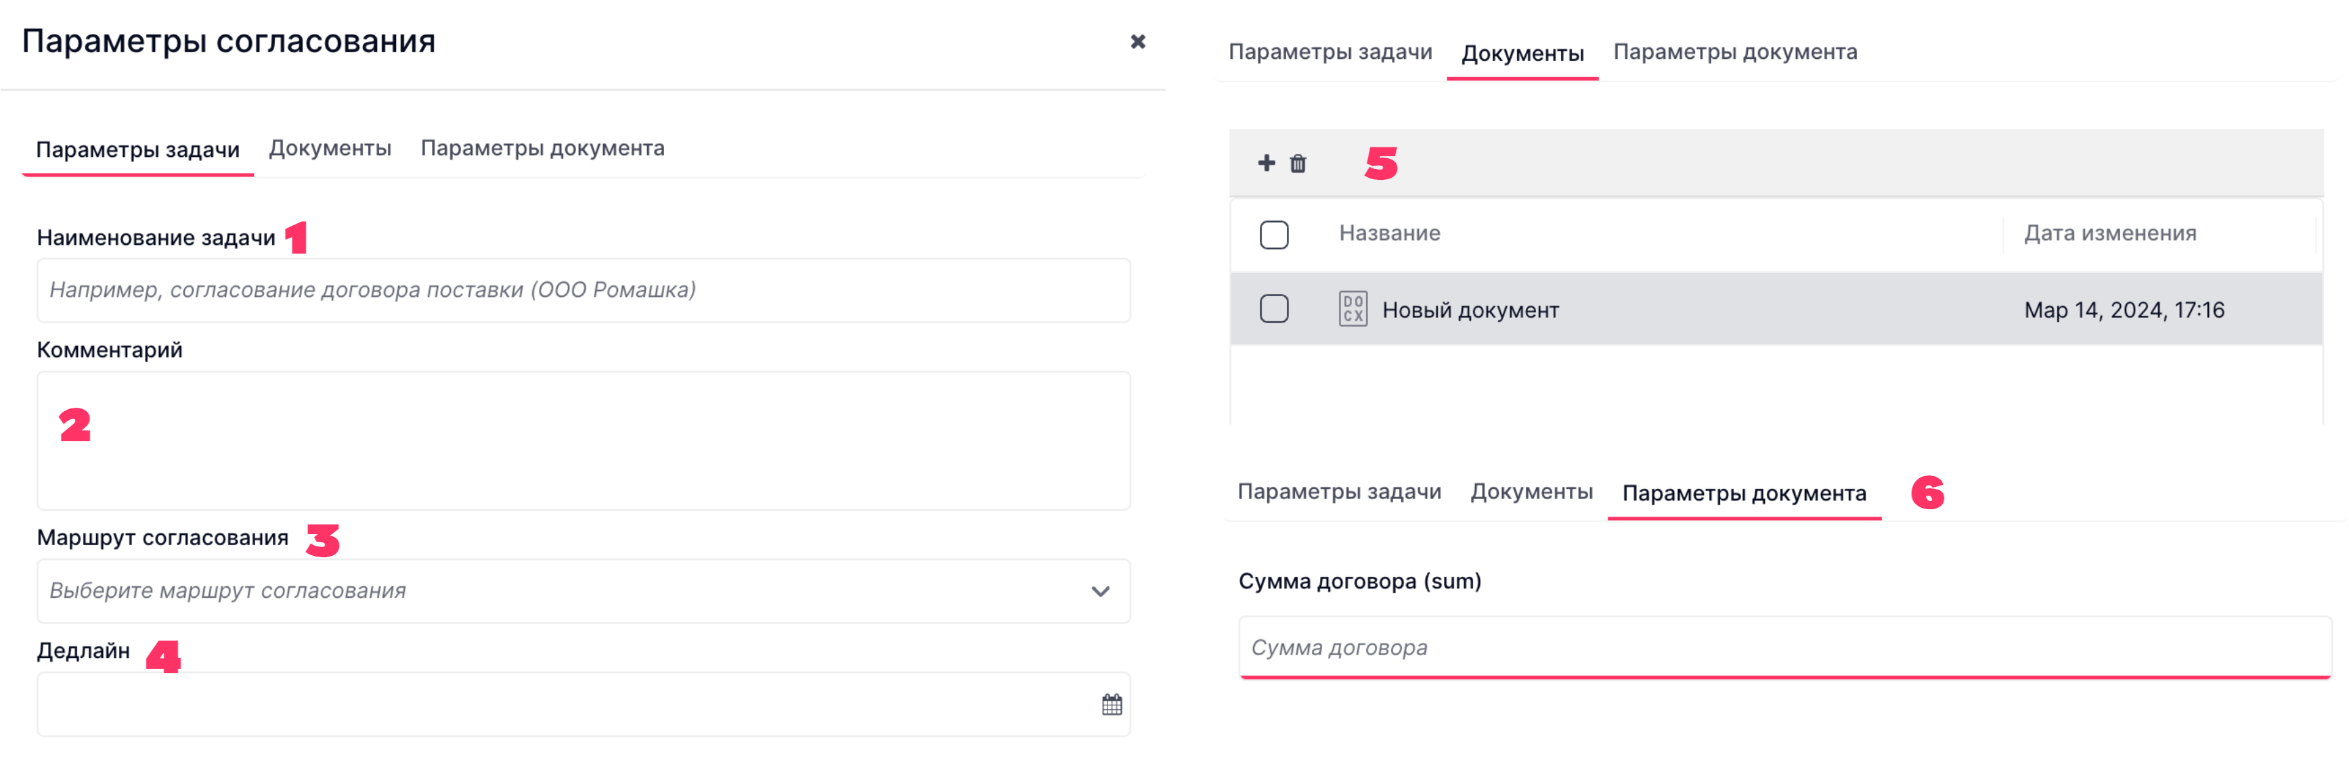Sort by the Дата изменения column header

(2109, 233)
